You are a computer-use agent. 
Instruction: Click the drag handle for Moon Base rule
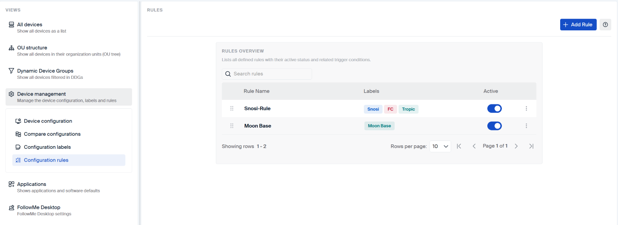click(232, 126)
